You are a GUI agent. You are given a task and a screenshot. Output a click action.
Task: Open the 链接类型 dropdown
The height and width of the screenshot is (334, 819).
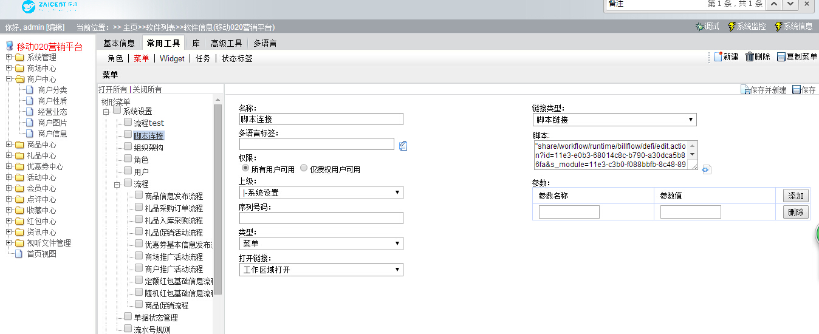click(614, 120)
